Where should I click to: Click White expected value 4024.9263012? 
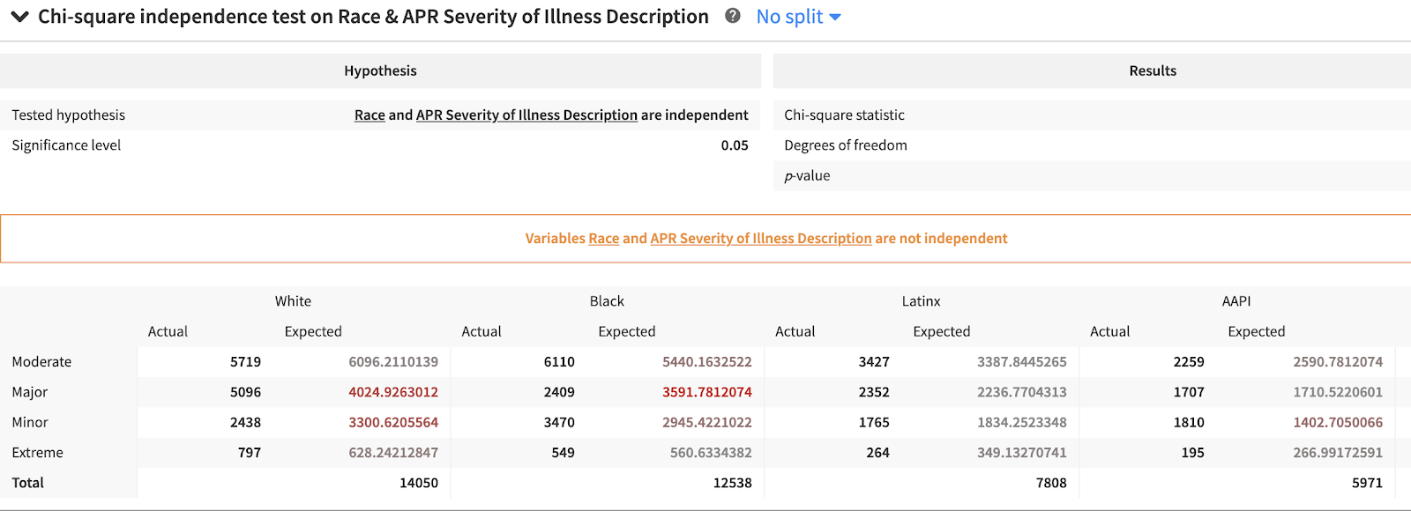click(x=393, y=392)
